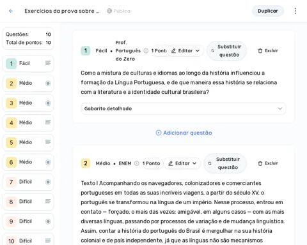Click the plus circle icon of Adicionar questão

point(159,133)
